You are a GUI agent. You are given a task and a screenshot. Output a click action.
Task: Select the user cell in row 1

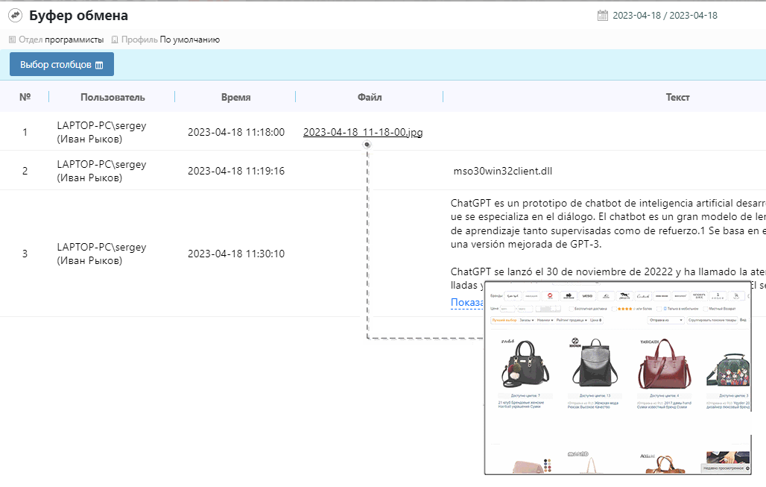[x=101, y=132]
